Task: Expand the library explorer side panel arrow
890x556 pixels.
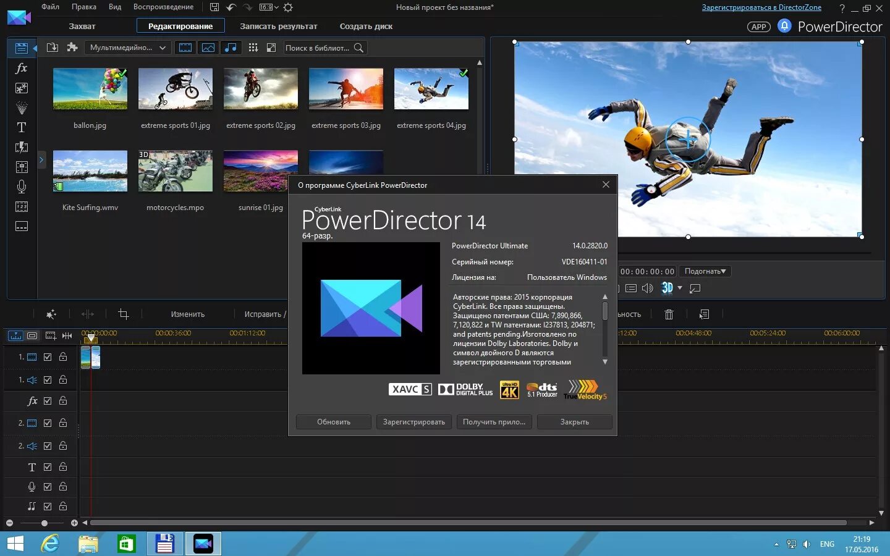Action: 41,160
